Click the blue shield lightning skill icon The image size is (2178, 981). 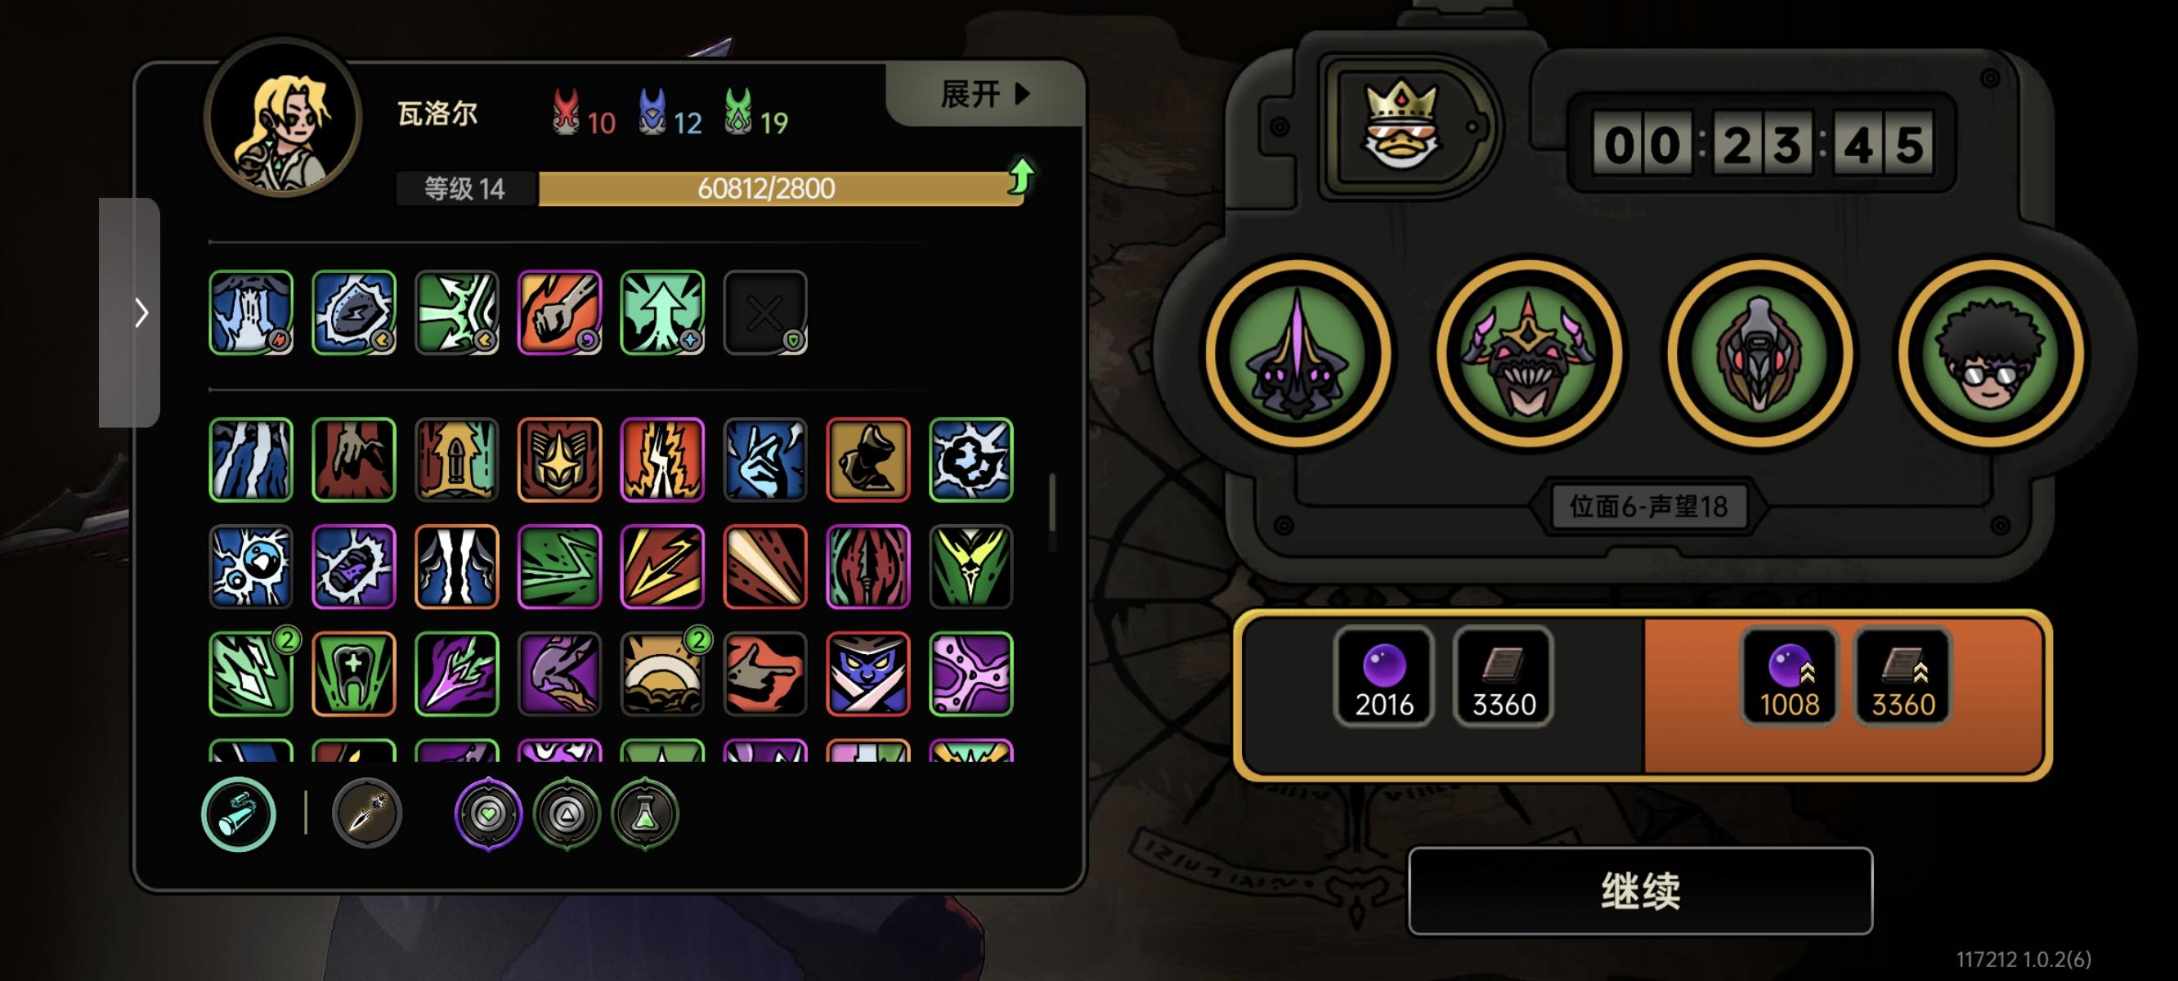(353, 312)
